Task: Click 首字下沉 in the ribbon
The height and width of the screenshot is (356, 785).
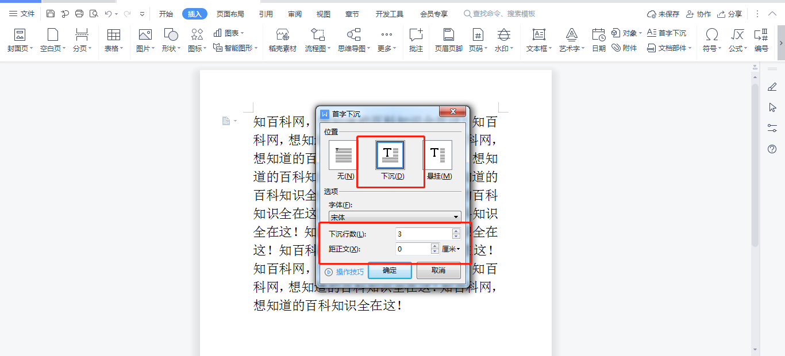Action: point(667,33)
